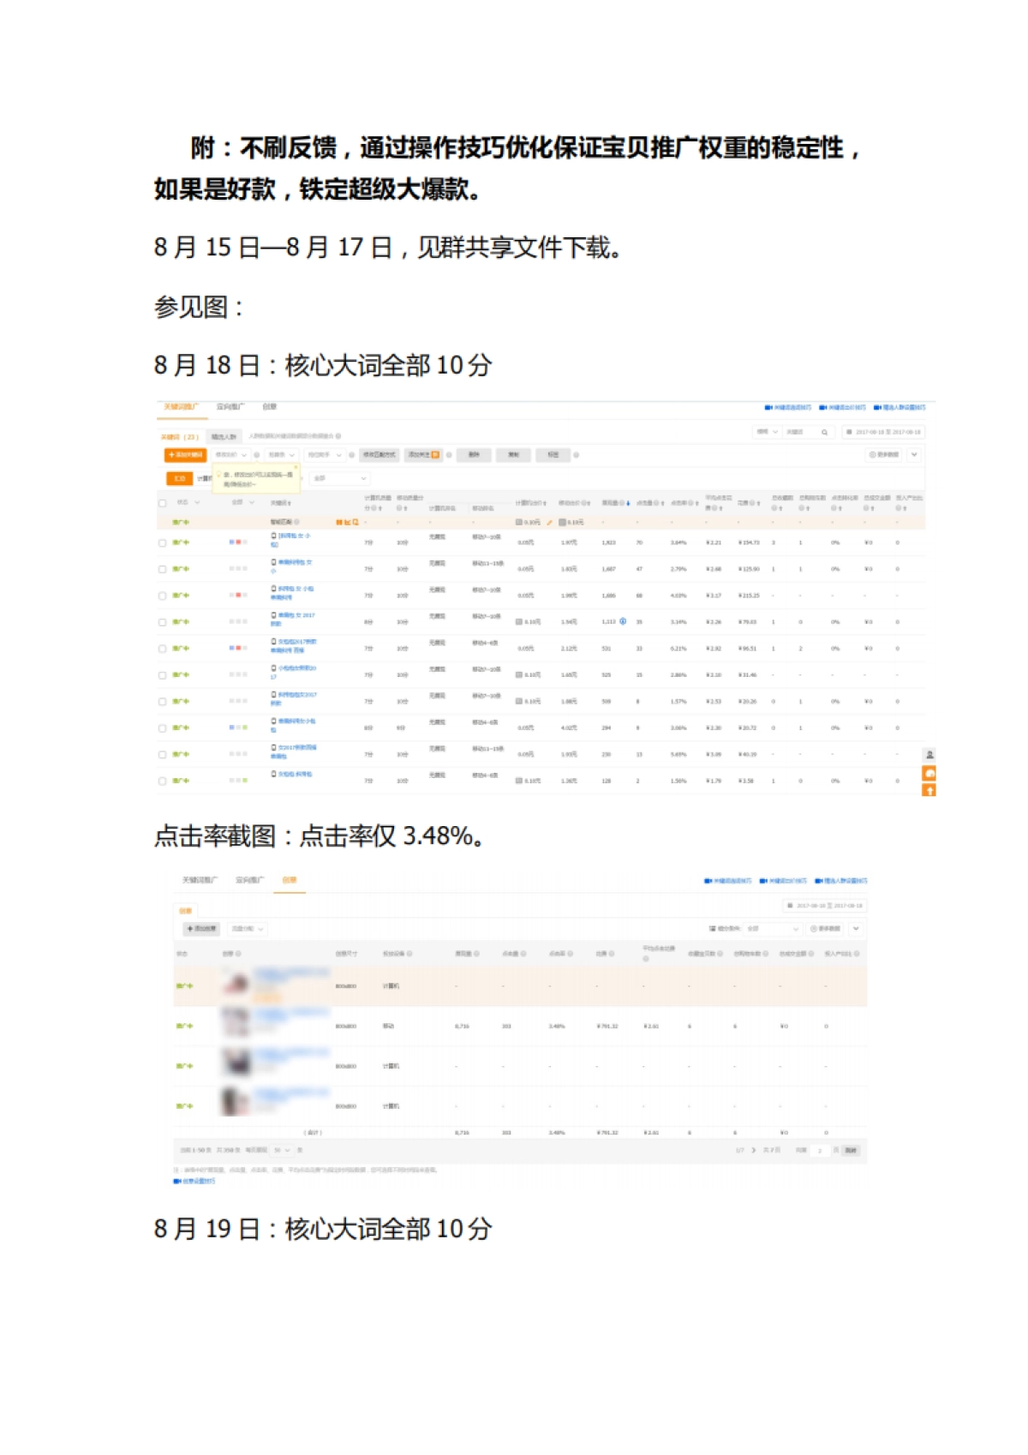
Task: Open the 创意设置技巧 link below the 创意 table
Action: [194, 1181]
